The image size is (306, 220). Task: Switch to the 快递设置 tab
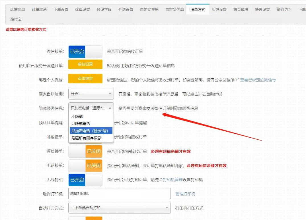coord(262,9)
